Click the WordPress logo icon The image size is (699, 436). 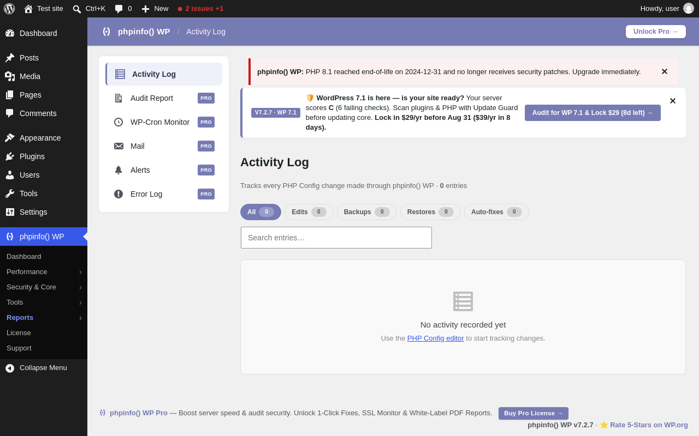click(x=9, y=9)
